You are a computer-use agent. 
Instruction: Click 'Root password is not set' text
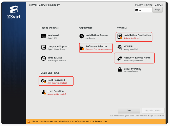(57, 83)
